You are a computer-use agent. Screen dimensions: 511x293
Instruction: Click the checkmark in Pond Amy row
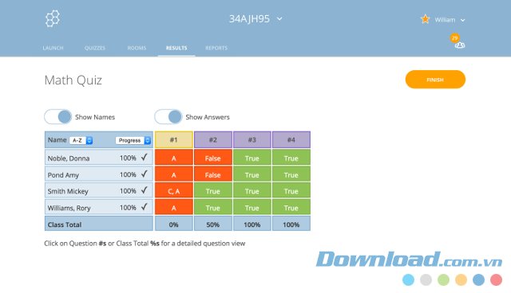click(x=144, y=174)
